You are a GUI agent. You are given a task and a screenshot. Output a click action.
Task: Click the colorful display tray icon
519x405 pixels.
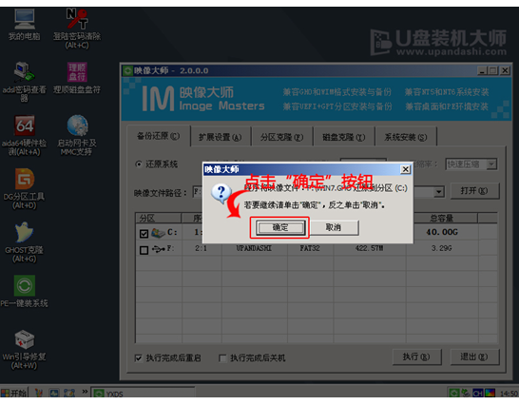point(490,394)
